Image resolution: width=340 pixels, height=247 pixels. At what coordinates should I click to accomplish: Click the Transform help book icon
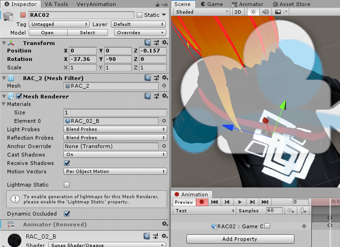tap(147, 43)
